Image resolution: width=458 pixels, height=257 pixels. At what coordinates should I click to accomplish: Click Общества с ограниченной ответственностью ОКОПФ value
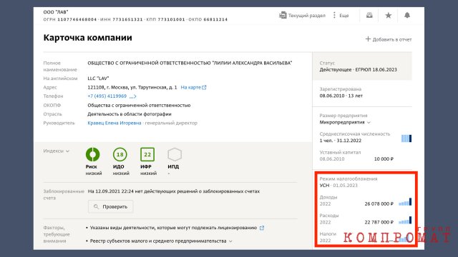point(139,105)
